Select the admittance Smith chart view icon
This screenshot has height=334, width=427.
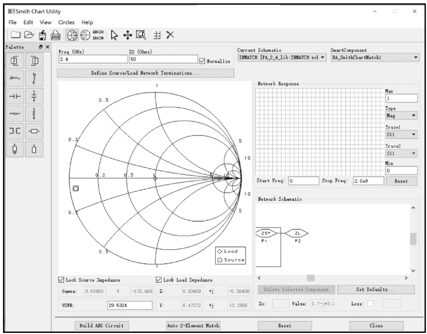(x=85, y=35)
